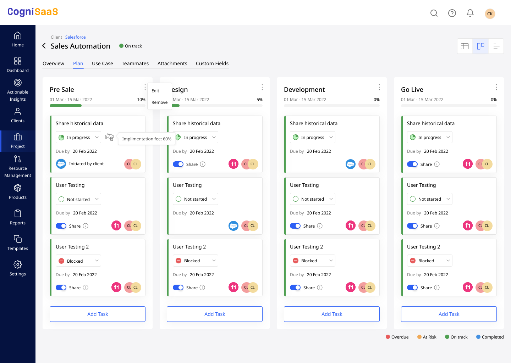The image size is (511, 363).
Task: Click Add Task in Go Live column
Action: pos(449,314)
